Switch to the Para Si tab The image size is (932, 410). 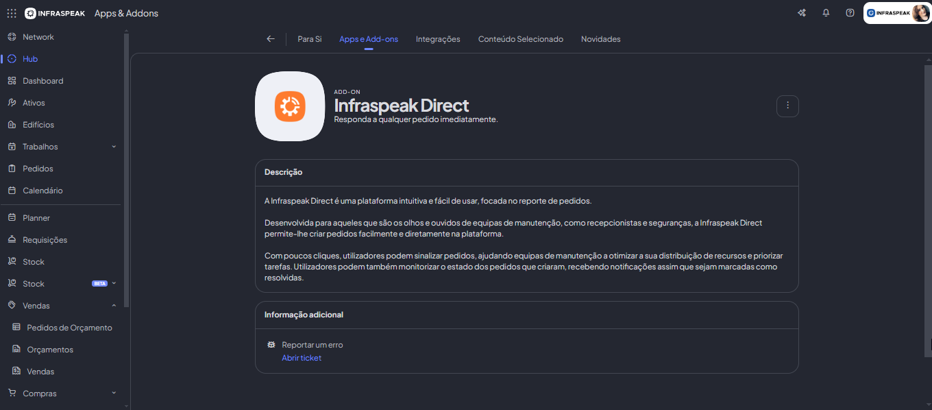310,39
